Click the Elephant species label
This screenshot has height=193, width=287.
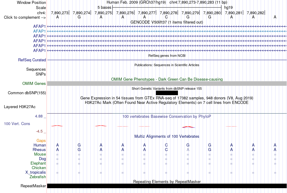pos(38,163)
